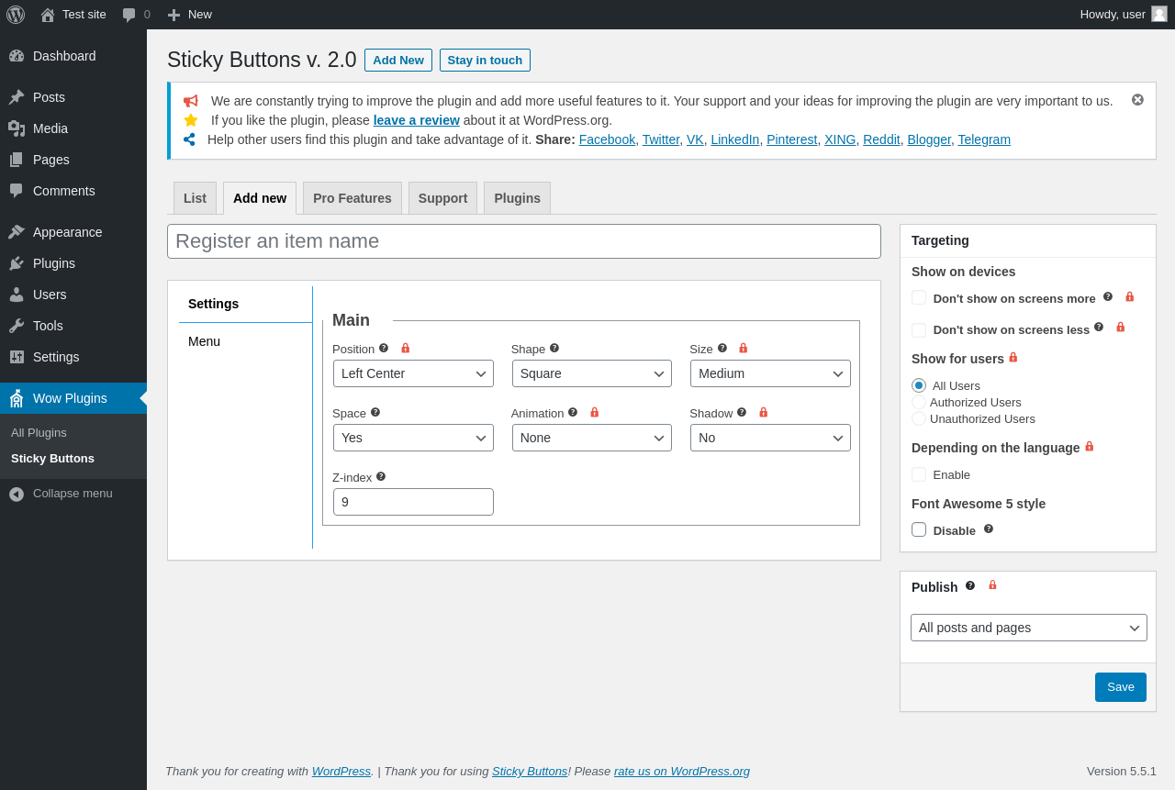Viewport: 1175px width, 790px height.
Task: Click the Collapse menu arrow icon
Action: [17, 494]
